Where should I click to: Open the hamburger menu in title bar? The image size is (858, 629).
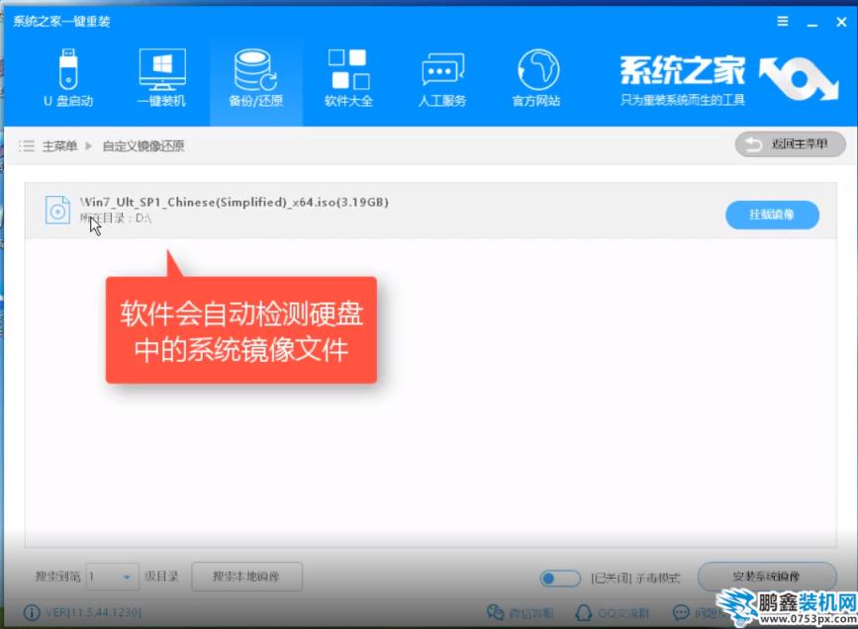783,22
